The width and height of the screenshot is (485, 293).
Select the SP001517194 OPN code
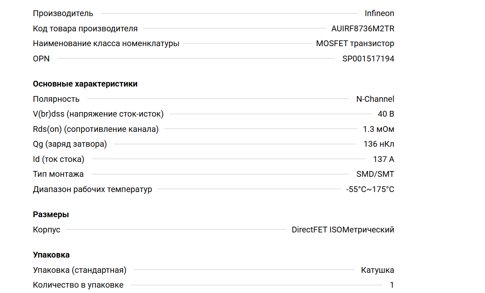pyautogui.click(x=368, y=59)
